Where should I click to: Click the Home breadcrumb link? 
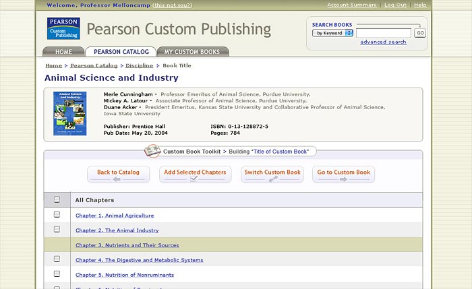(x=53, y=65)
